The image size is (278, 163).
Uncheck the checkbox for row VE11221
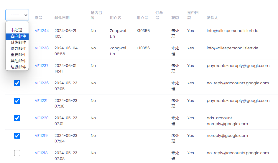click(17, 101)
